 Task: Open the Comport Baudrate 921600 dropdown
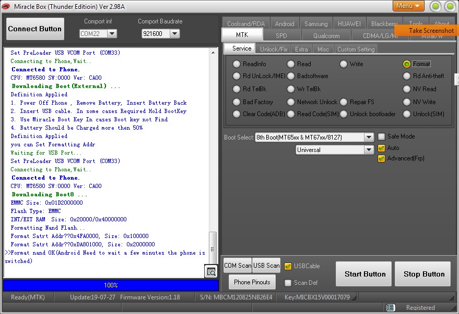174,33
